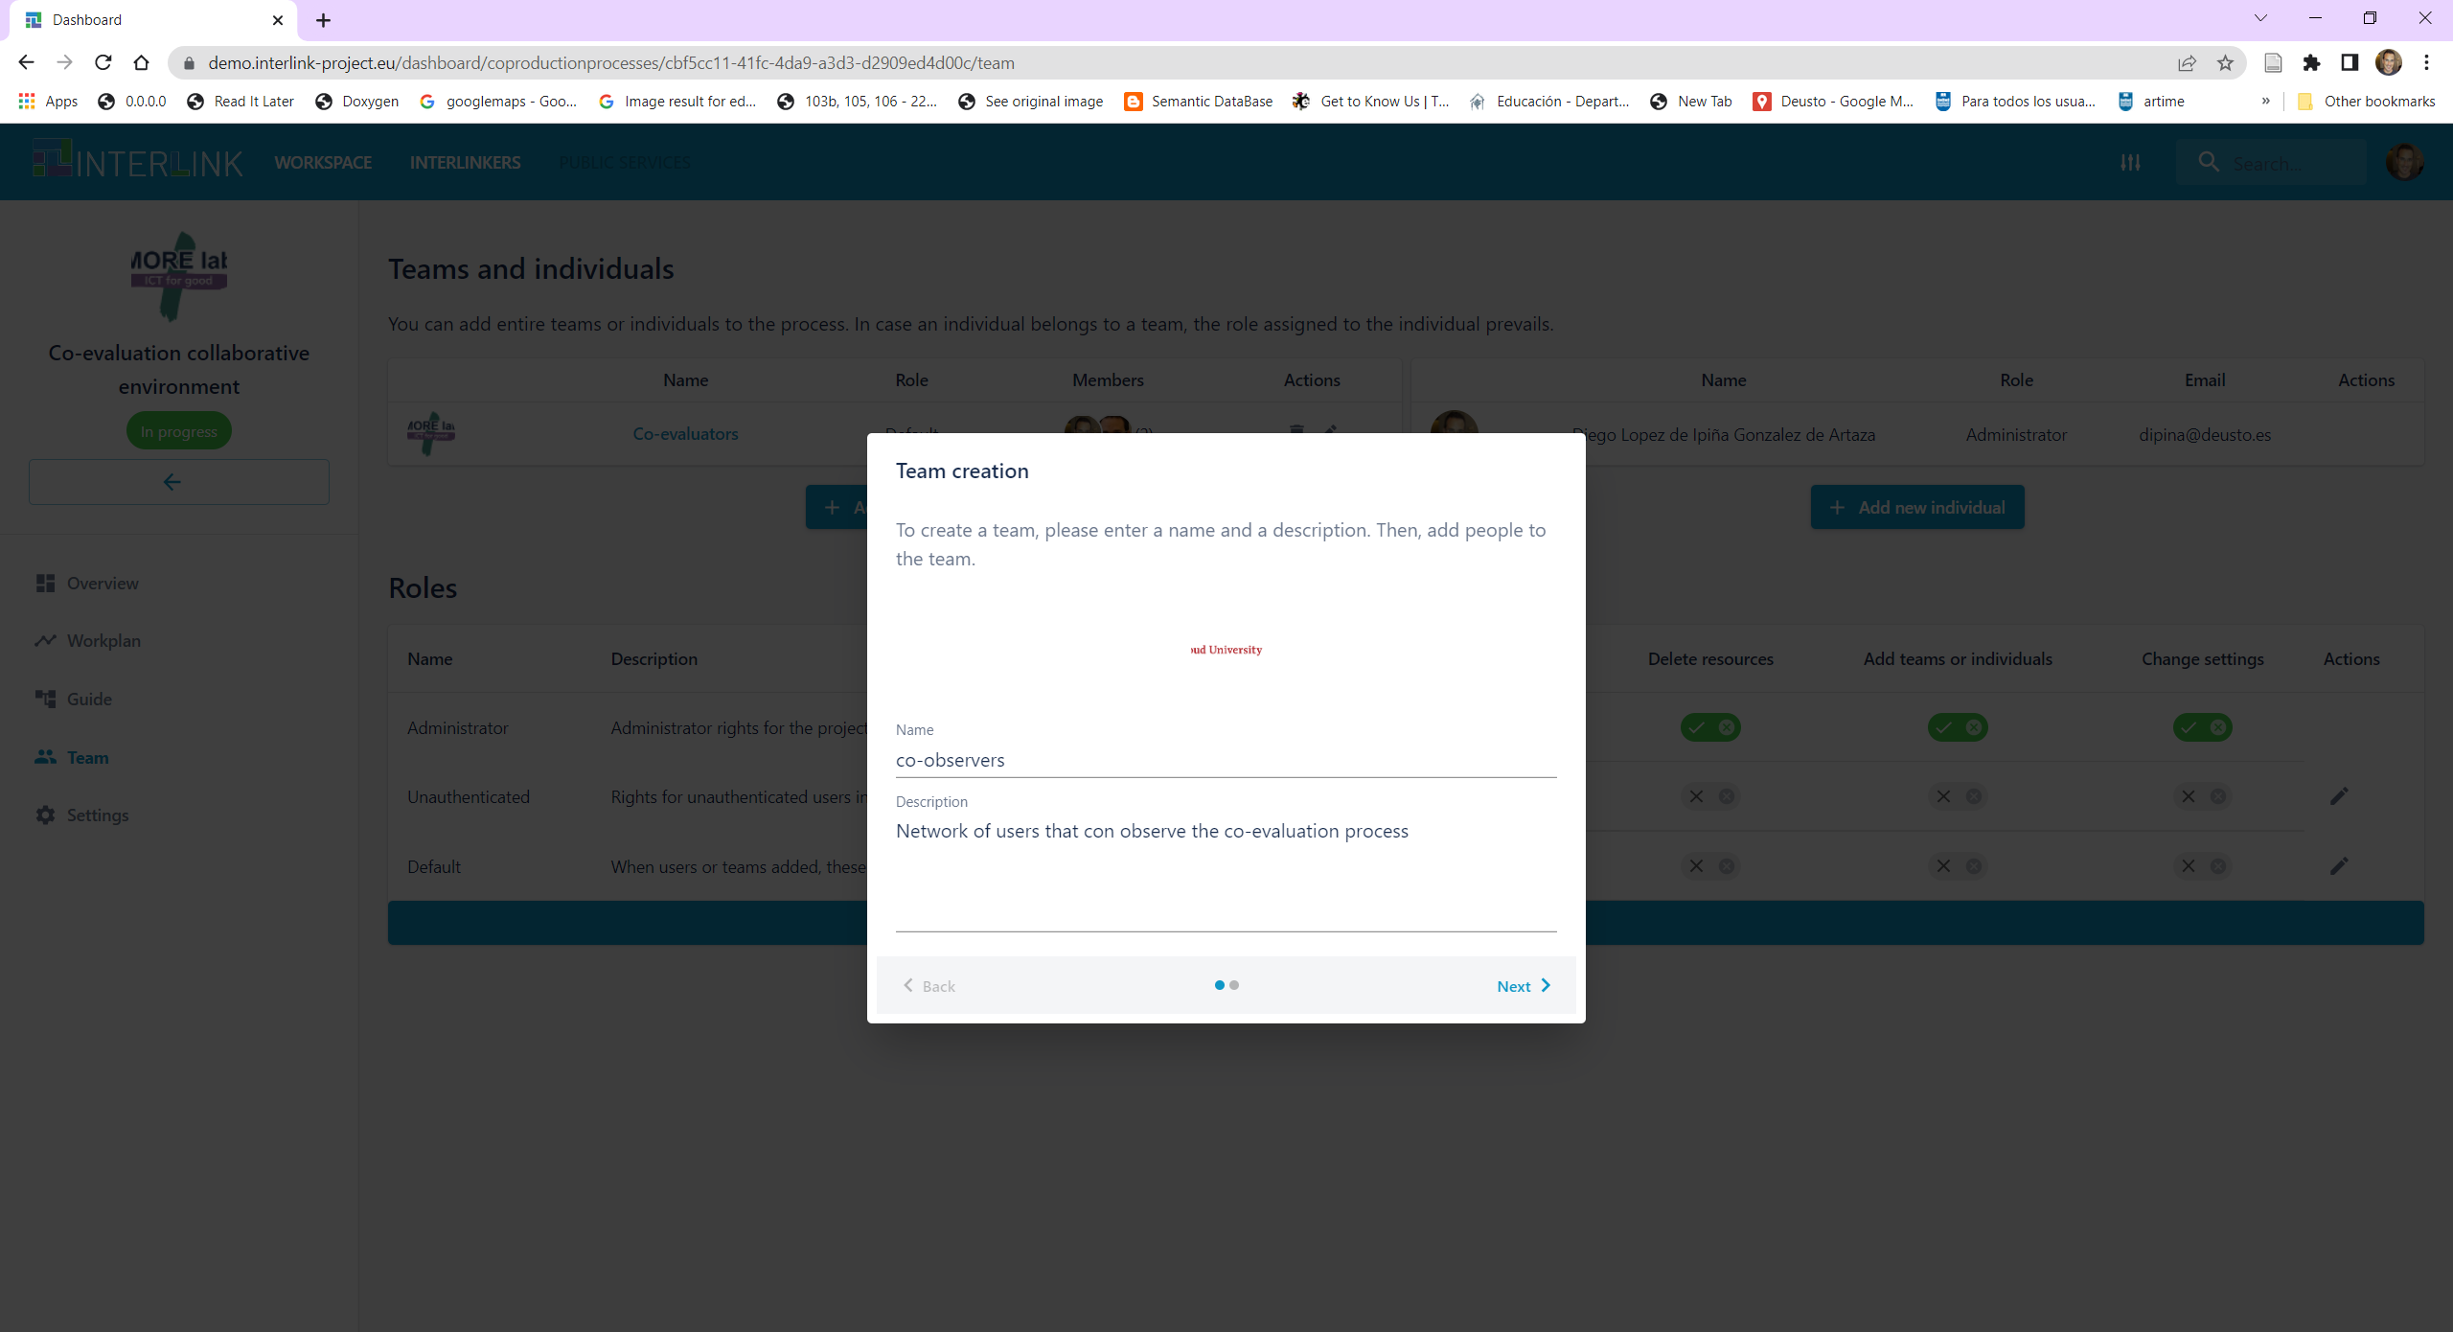Click the INTERLINK logo icon
The height and width of the screenshot is (1332, 2453).
pos(44,161)
